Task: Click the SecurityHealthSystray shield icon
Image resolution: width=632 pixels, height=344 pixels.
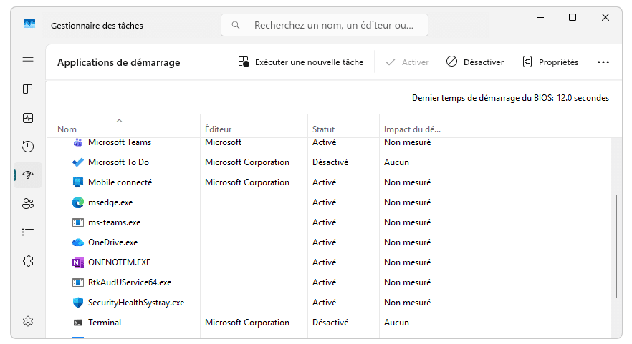Action: [x=78, y=302]
